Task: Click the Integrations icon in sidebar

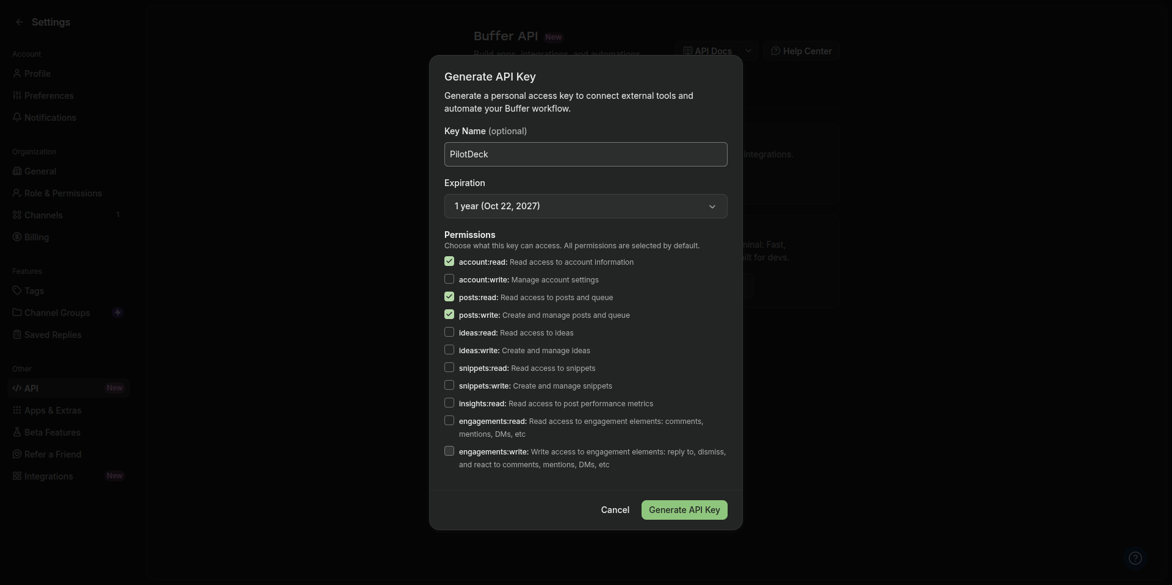Action: tap(17, 476)
